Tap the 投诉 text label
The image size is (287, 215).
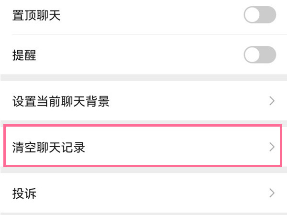click(24, 193)
